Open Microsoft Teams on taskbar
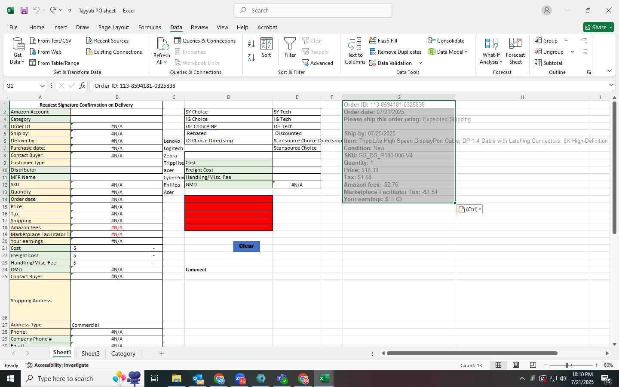The image size is (619, 387). (282, 378)
